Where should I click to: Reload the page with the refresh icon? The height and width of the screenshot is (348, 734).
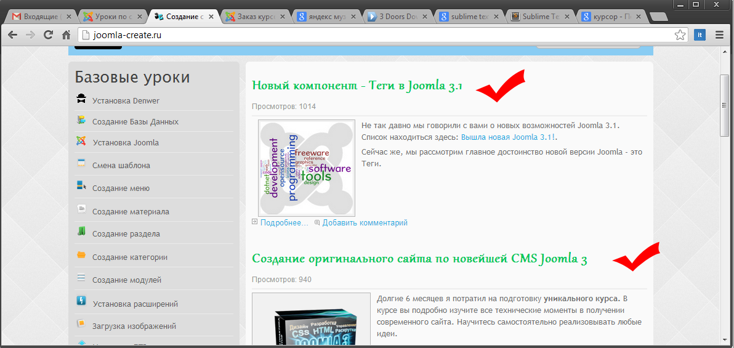pyautogui.click(x=48, y=35)
